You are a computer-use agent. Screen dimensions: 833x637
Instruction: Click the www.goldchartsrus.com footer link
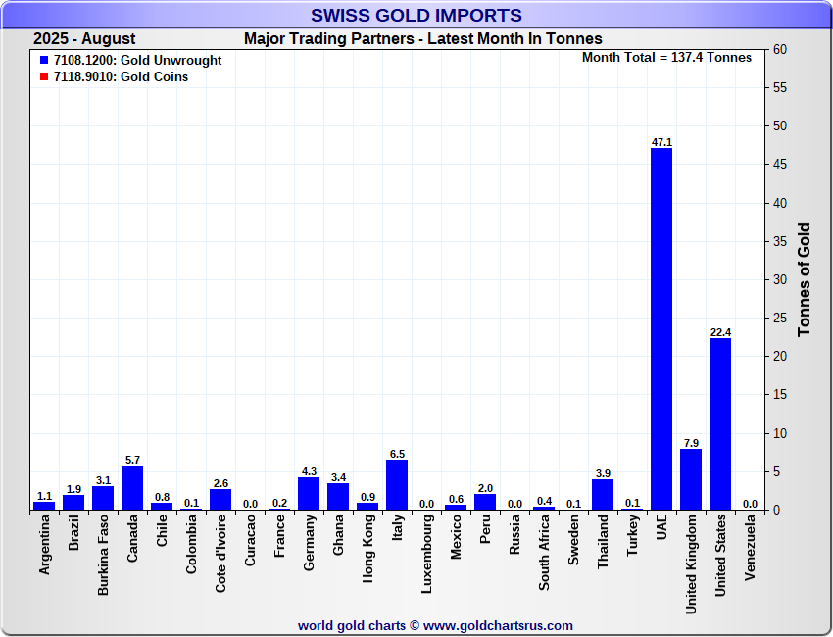click(x=498, y=625)
